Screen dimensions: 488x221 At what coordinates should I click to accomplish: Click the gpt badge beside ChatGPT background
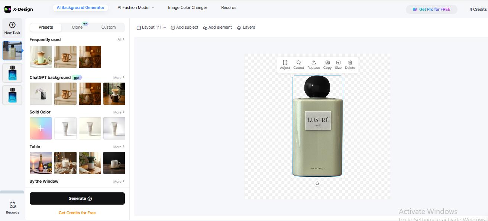[77, 78]
